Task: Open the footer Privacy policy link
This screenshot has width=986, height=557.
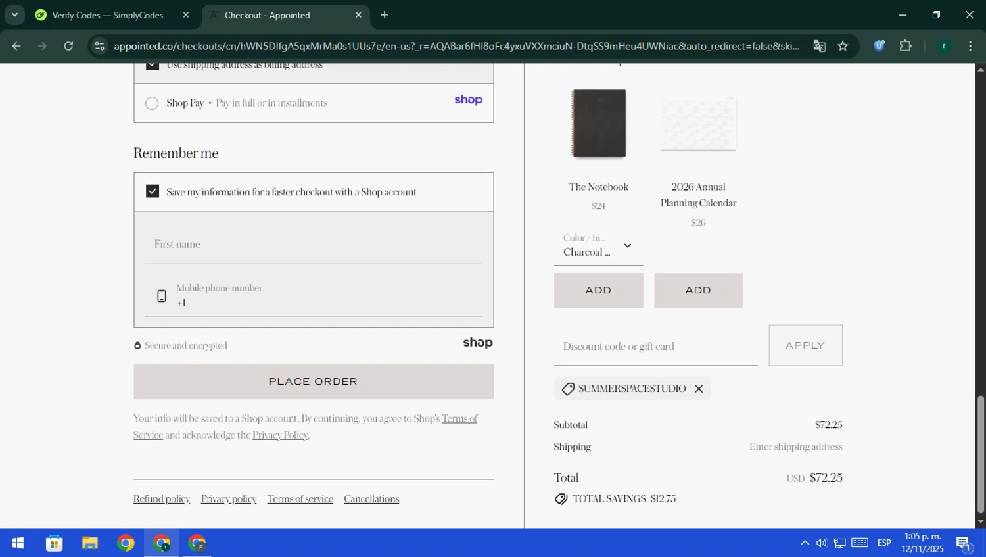Action: (229, 499)
